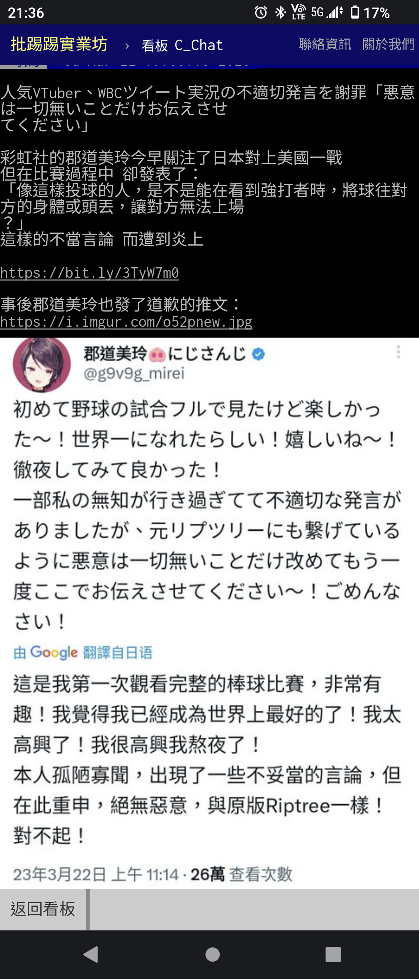Click the blue verified badge on tweet

[x=258, y=354]
